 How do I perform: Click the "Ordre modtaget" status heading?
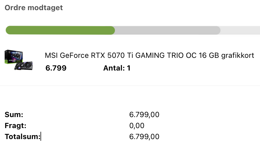click(x=34, y=8)
